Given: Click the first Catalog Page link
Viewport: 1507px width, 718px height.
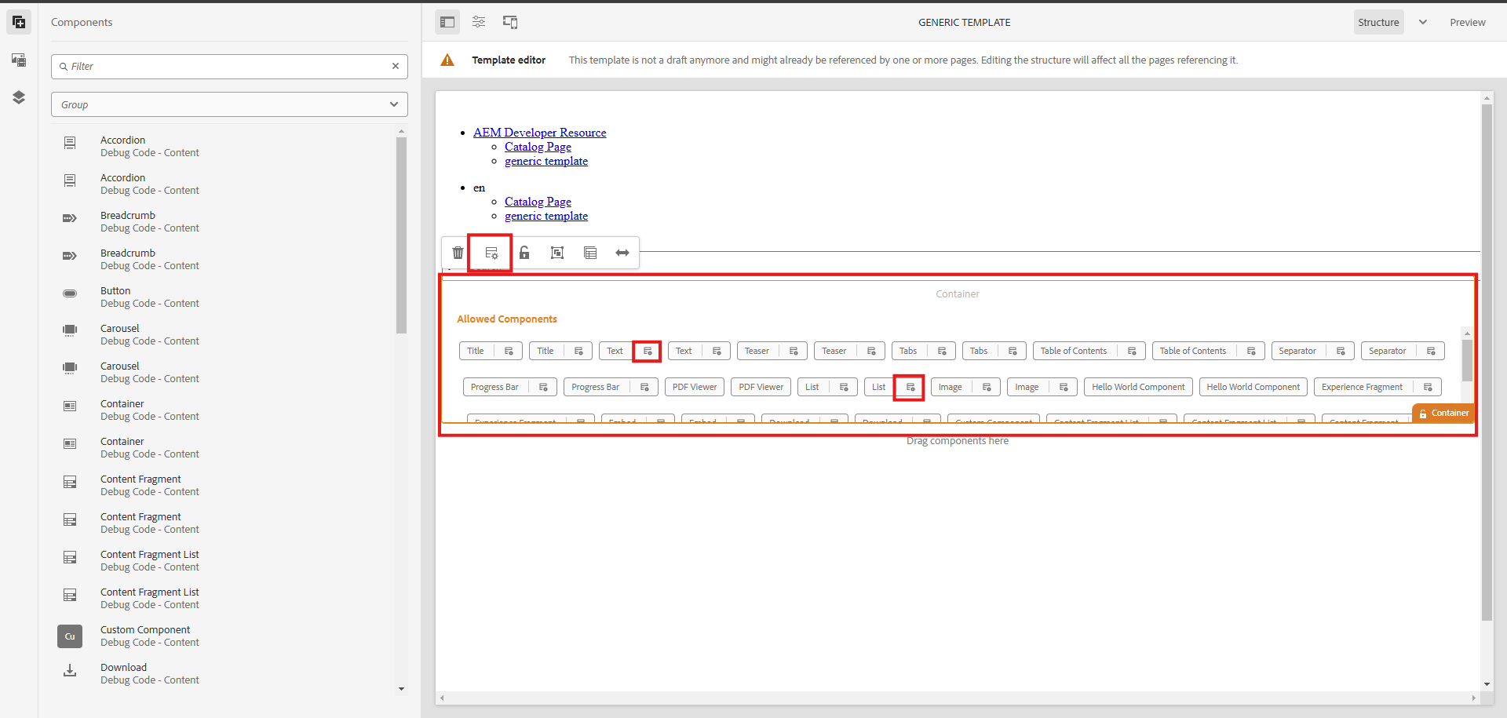Looking at the screenshot, I should [x=538, y=147].
